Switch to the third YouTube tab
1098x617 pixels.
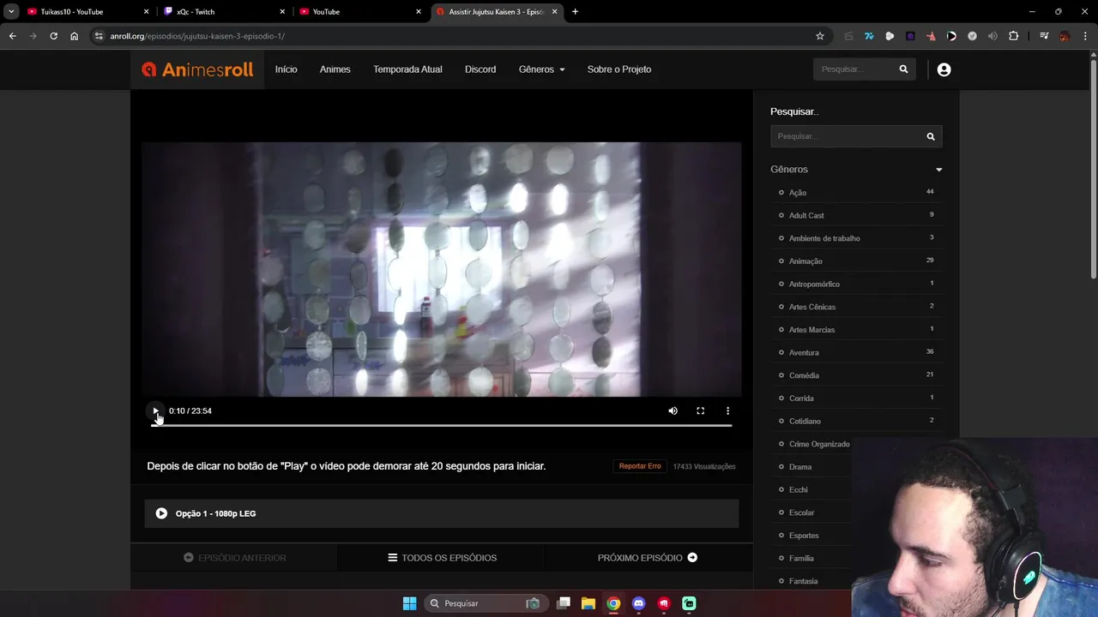point(360,12)
